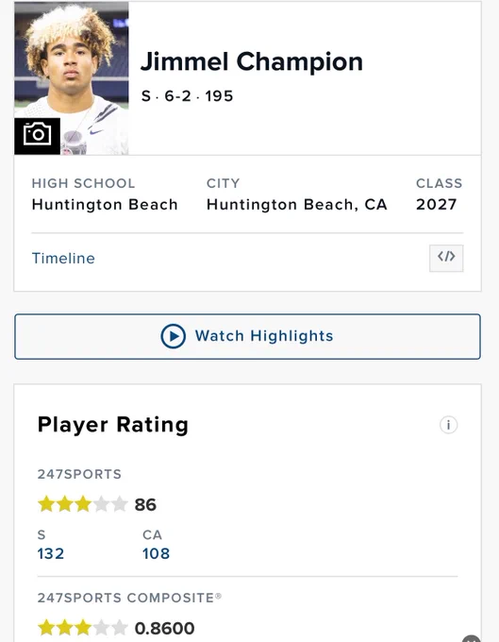Click the Player Rating heading
Viewport: 499px width, 642px height.
point(113,425)
